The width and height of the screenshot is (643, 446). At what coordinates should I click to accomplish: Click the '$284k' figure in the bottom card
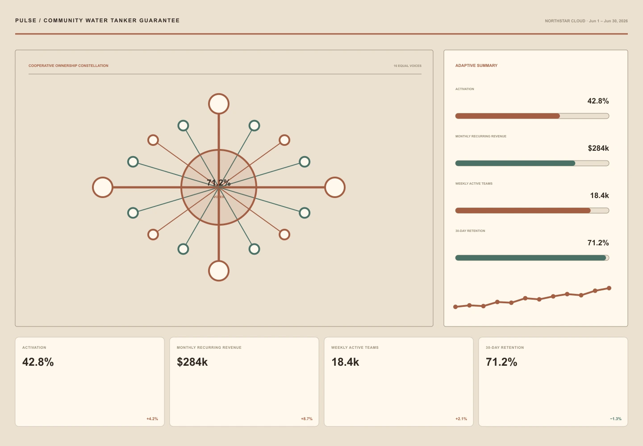[192, 362]
